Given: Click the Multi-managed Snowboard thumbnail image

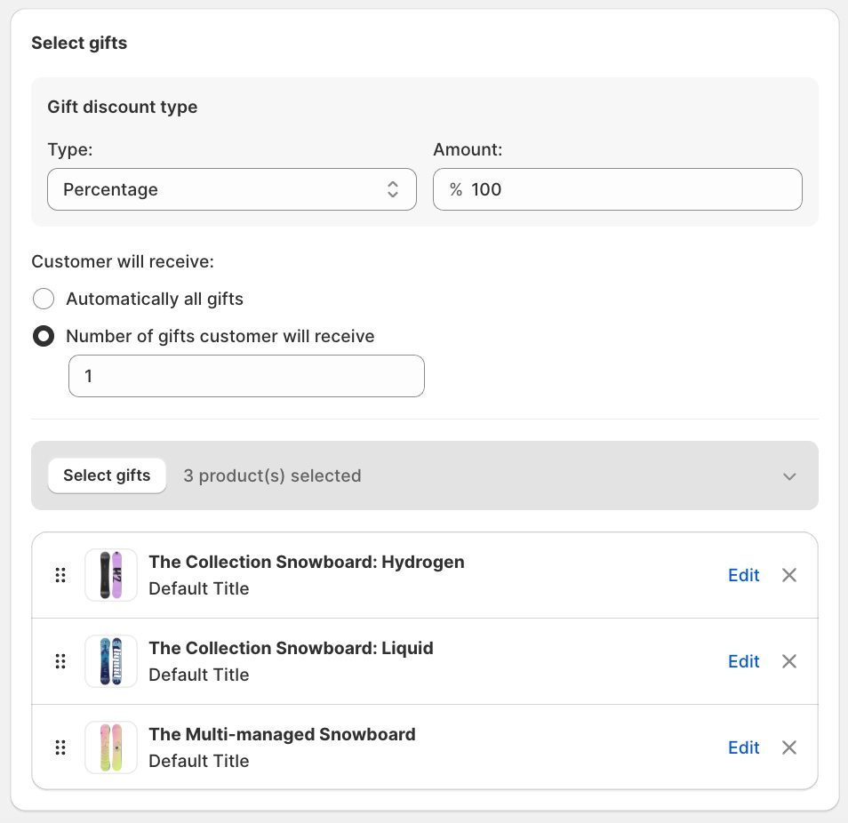Looking at the screenshot, I should tap(111, 747).
